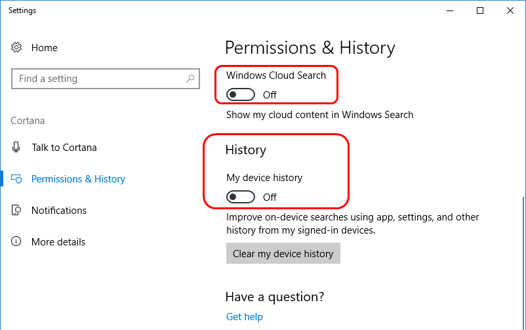Minimize the Settings window

(450, 10)
